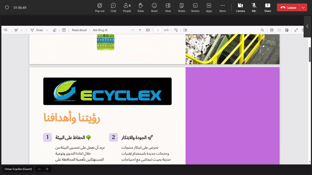
Task: Expand the highlighter options dropdown
Action: click(x=22, y=30)
